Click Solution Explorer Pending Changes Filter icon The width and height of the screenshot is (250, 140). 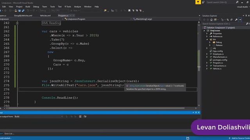point(223,20)
